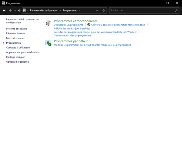Click Afficher les mises à jour installées

pyautogui.click(x=72, y=28)
